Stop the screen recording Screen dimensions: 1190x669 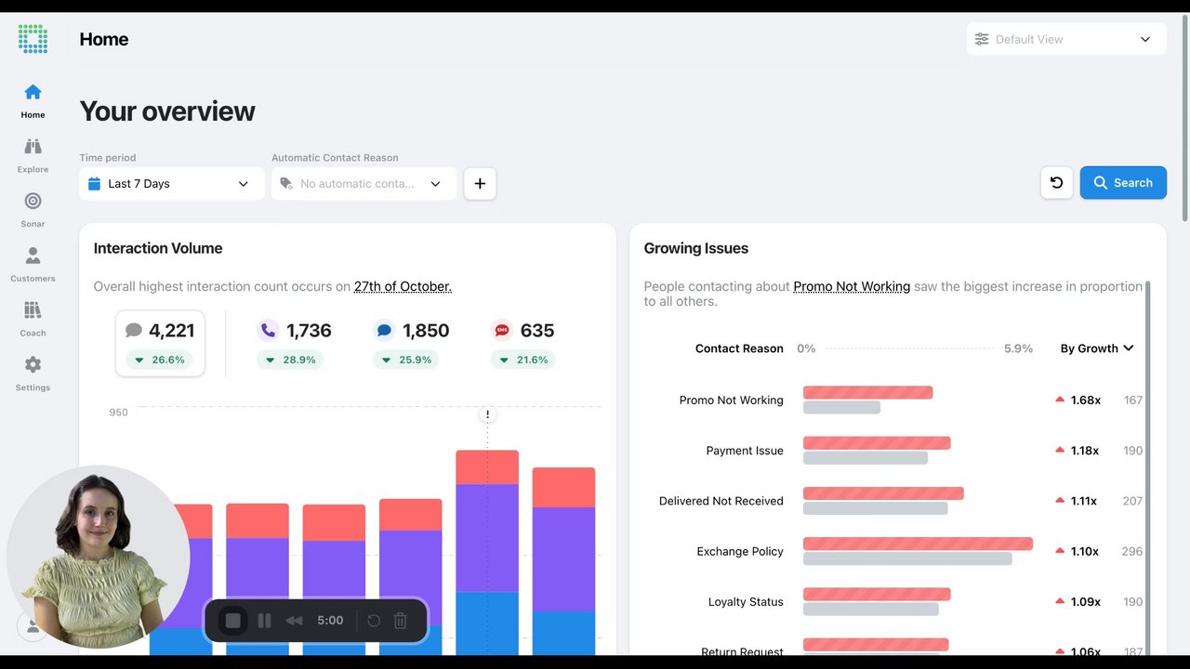coord(233,621)
